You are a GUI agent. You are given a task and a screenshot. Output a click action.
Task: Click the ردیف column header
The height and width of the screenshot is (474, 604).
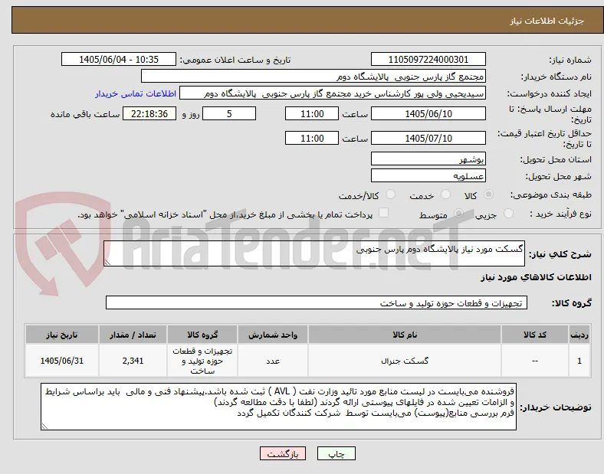(x=579, y=335)
